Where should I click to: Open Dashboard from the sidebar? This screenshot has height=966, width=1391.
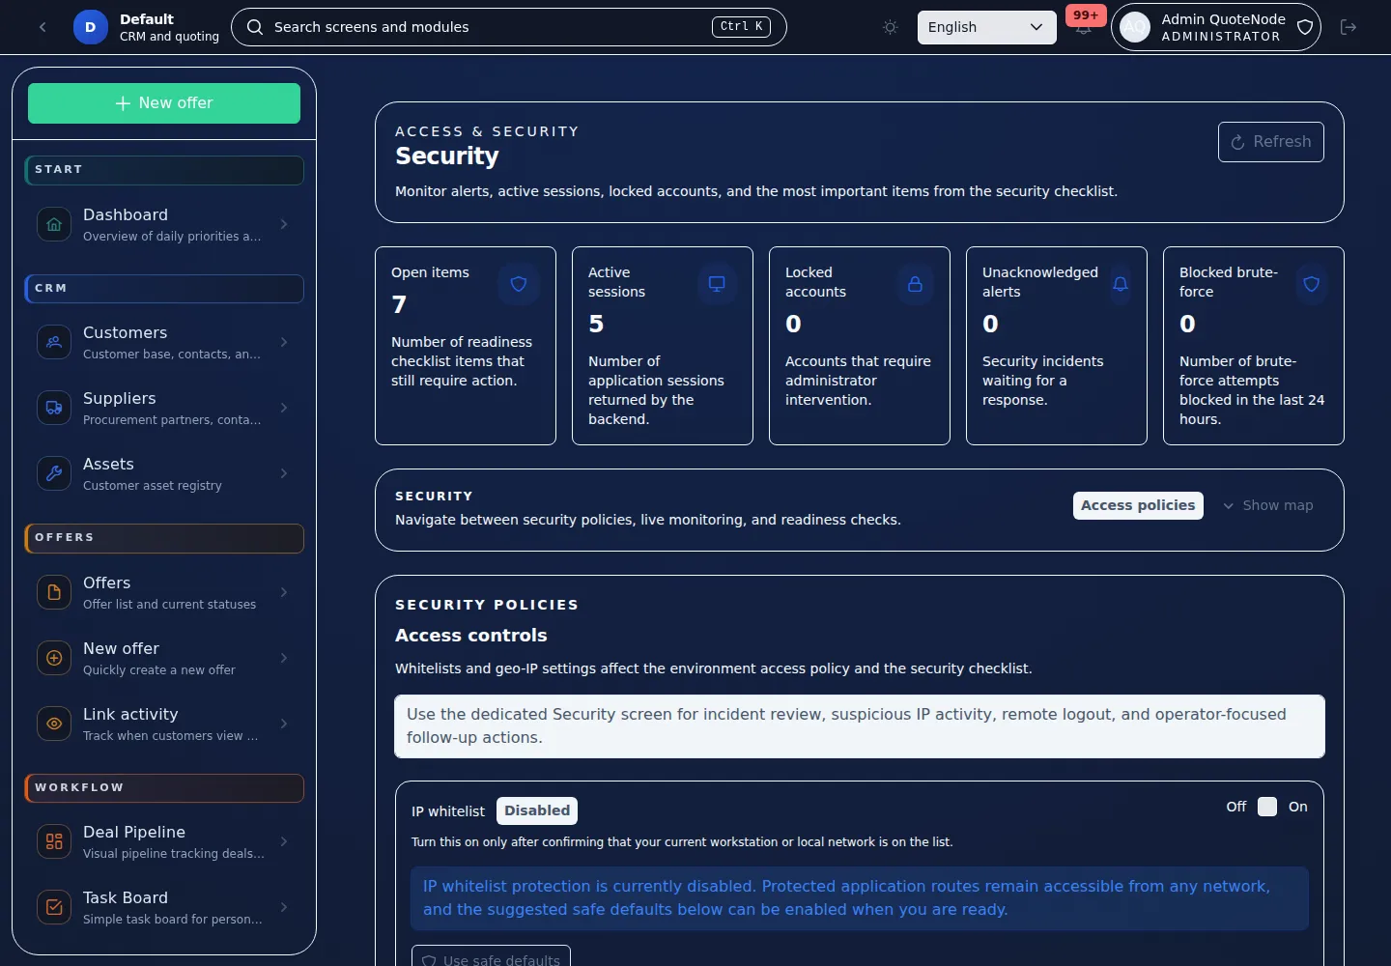click(x=164, y=224)
